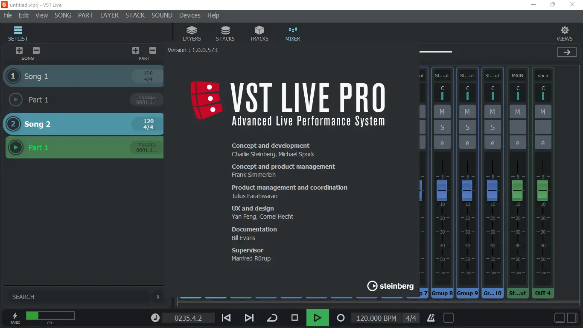Click the Group 8 volume fader
583x328 pixels.
point(442,190)
